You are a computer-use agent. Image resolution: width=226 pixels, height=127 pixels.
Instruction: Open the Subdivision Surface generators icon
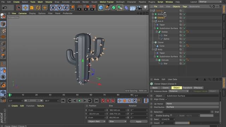click(x=114, y=7)
